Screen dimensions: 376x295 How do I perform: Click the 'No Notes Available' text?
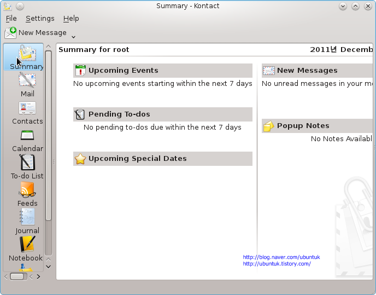pyautogui.click(x=342, y=138)
